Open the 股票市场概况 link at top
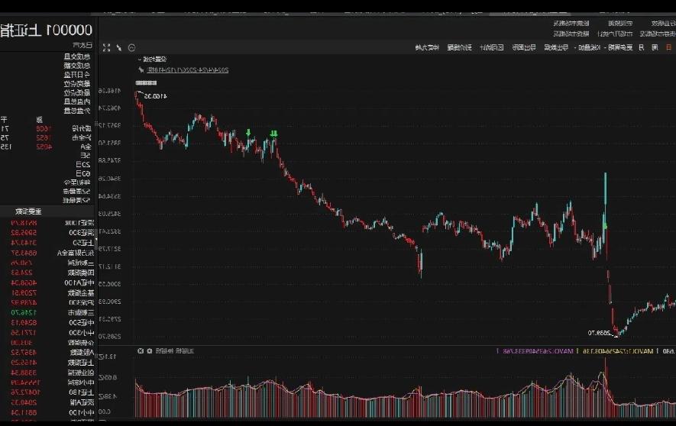 (571, 23)
